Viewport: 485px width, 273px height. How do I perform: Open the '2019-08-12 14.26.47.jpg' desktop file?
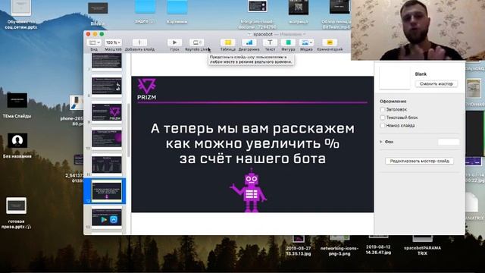[378, 245]
